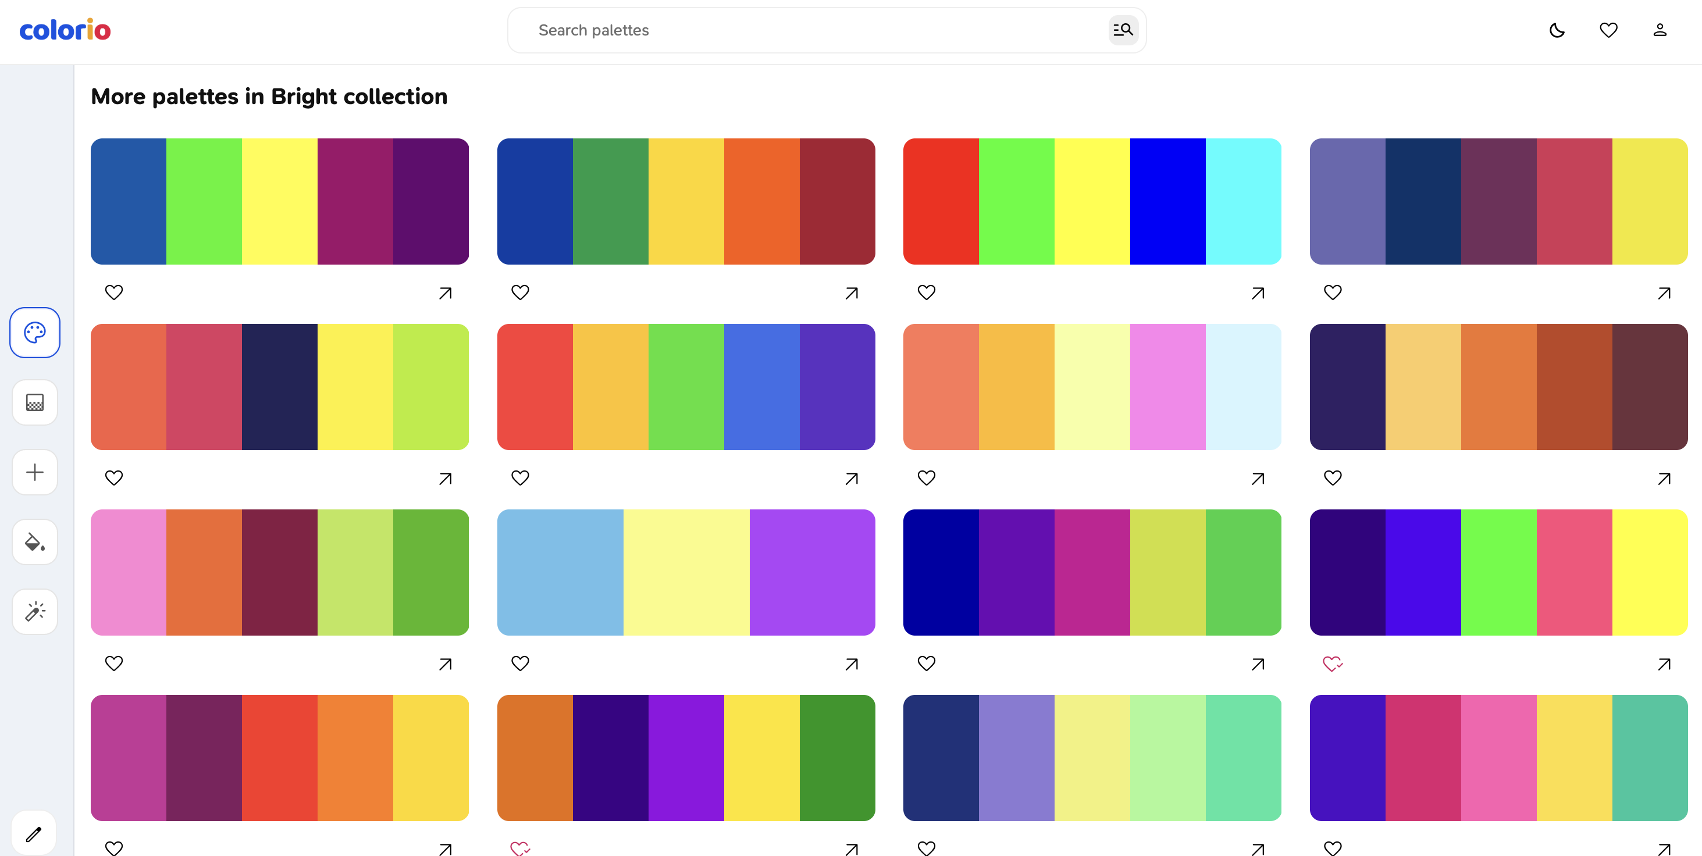The width and height of the screenshot is (1702, 856).
Task: Click the pencil edit icon
Action: 34,833
